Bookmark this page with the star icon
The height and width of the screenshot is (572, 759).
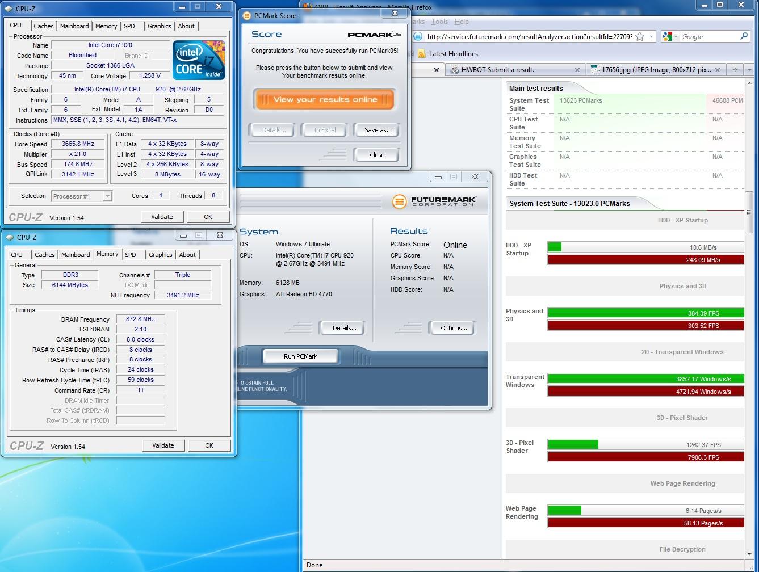click(640, 37)
